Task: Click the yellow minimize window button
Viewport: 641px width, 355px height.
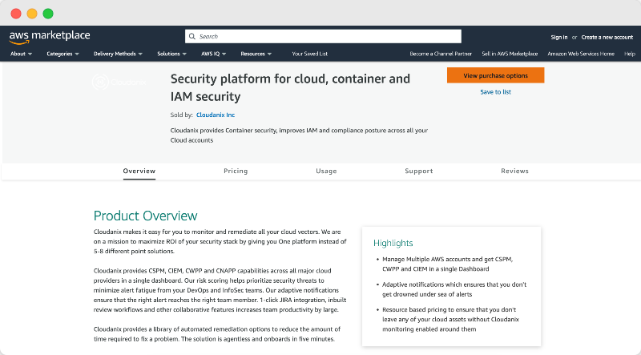Action: [32, 14]
